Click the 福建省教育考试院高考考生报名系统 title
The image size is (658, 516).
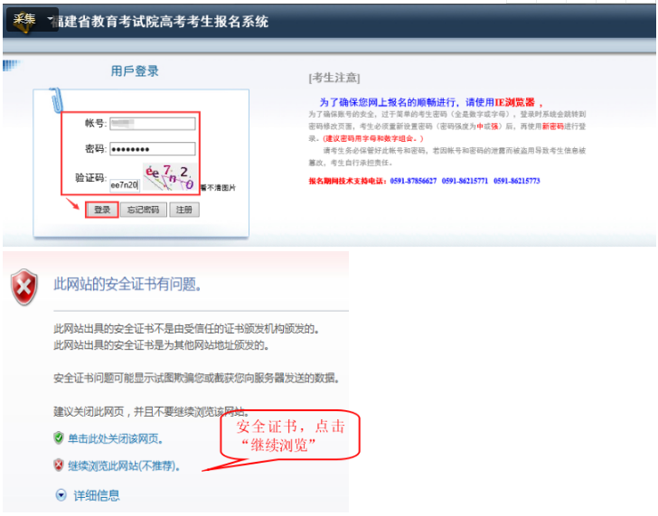coord(159,22)
